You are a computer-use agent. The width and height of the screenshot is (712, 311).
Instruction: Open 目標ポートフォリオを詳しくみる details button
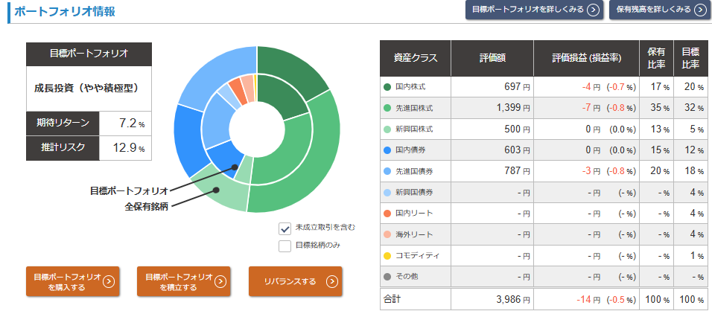[533, 10]
